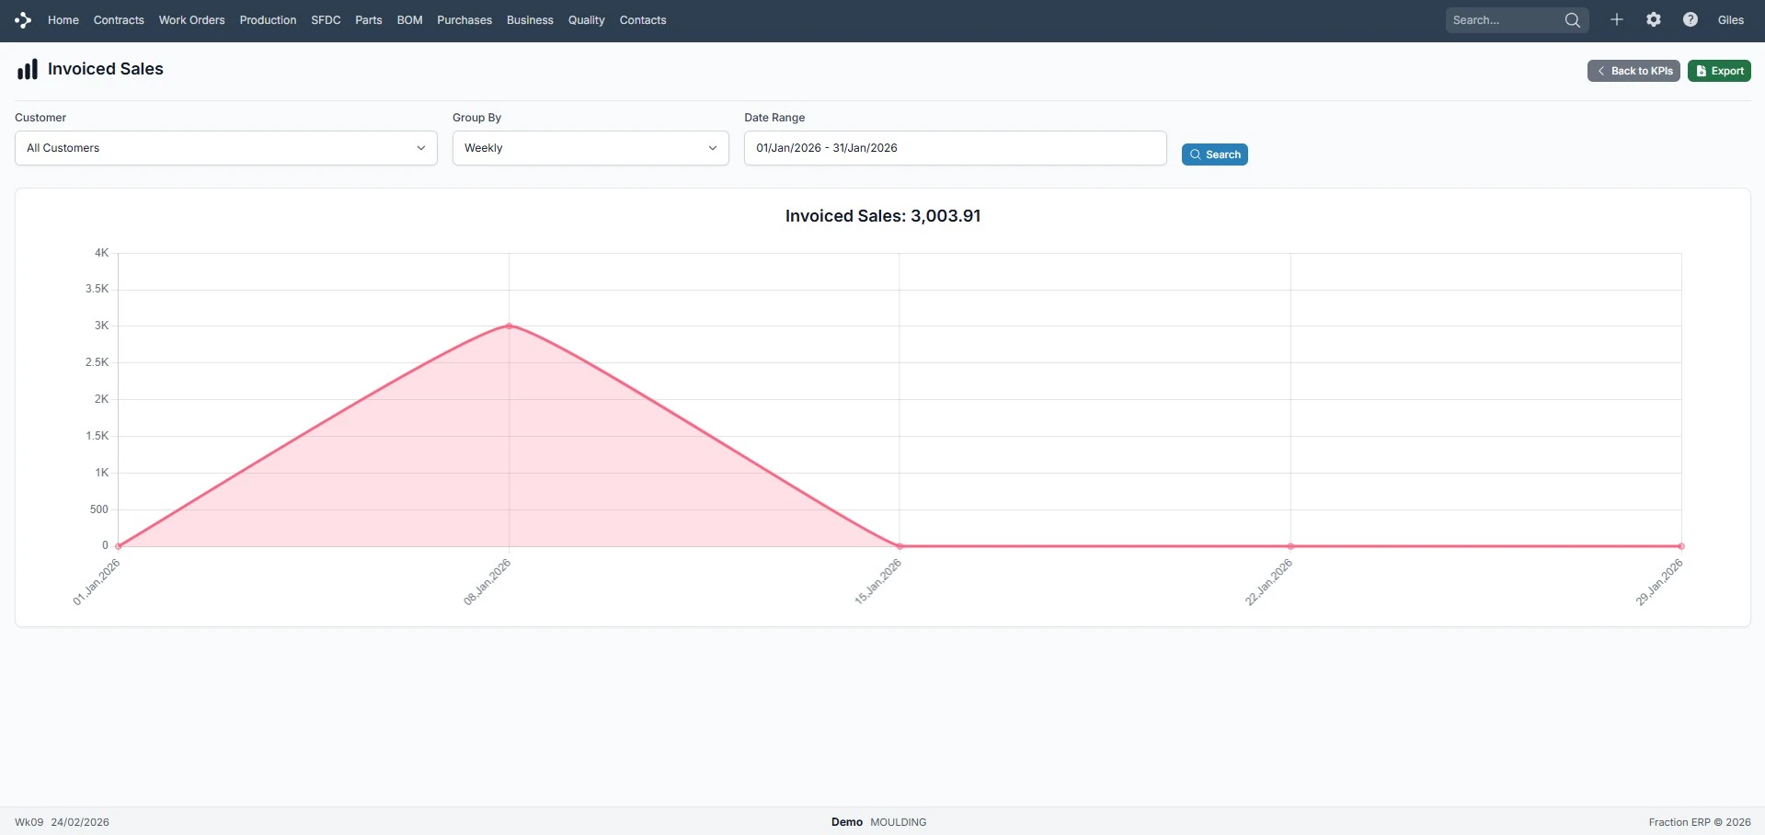
Task: Focus the top Search text box
Action: 1502,20
